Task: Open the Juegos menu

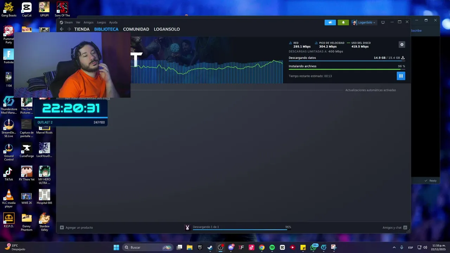Action: pos(101,22)
